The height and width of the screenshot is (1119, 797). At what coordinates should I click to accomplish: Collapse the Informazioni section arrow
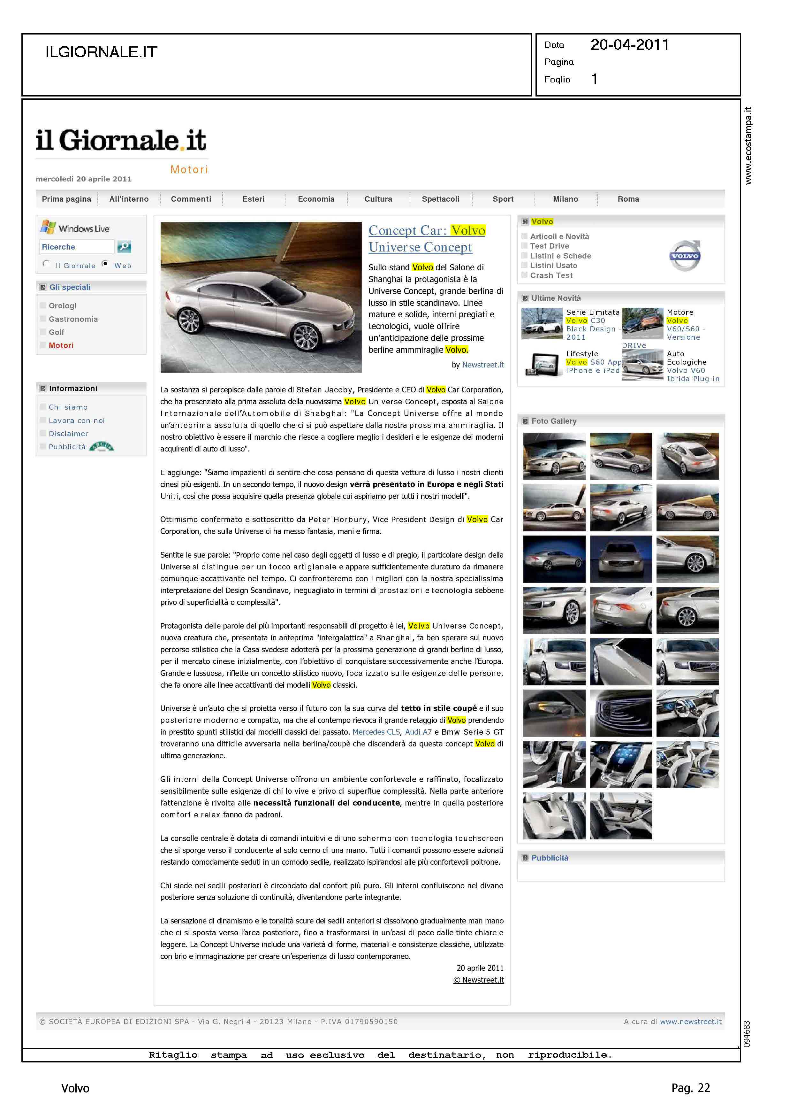[x=43, y=388]
